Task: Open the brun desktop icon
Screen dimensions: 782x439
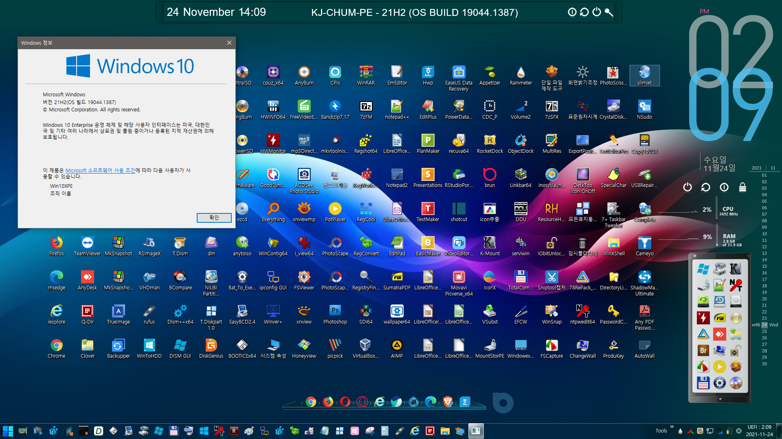Action: coord(490,178)
